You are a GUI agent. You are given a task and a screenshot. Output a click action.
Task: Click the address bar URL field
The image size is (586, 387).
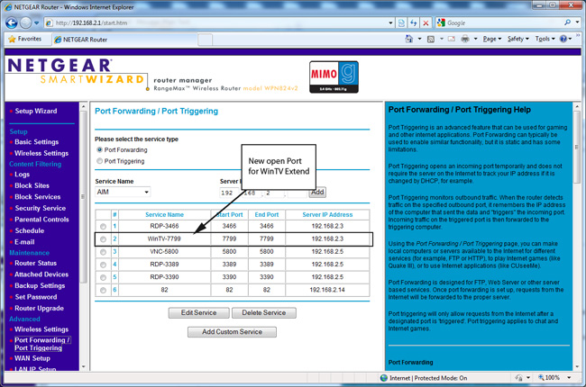tap(221, 23)
